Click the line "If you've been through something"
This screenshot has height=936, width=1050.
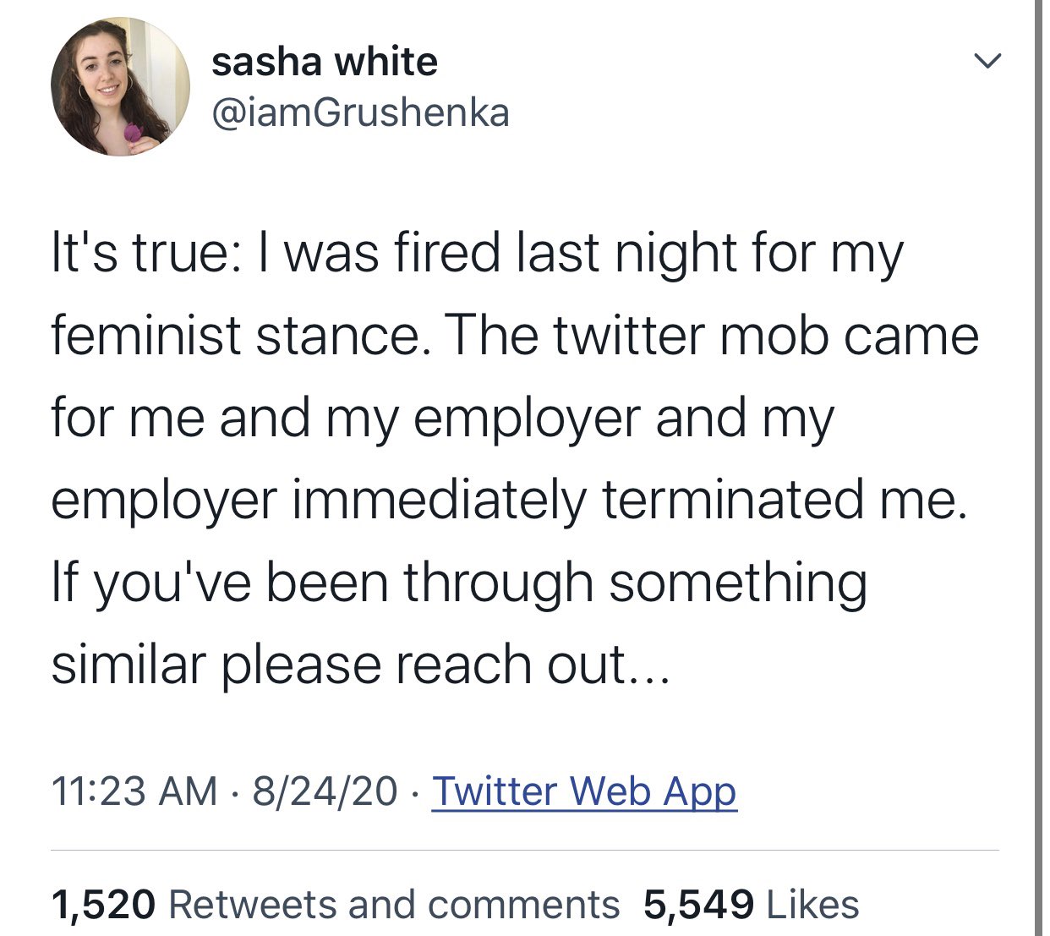coord(459,583)
